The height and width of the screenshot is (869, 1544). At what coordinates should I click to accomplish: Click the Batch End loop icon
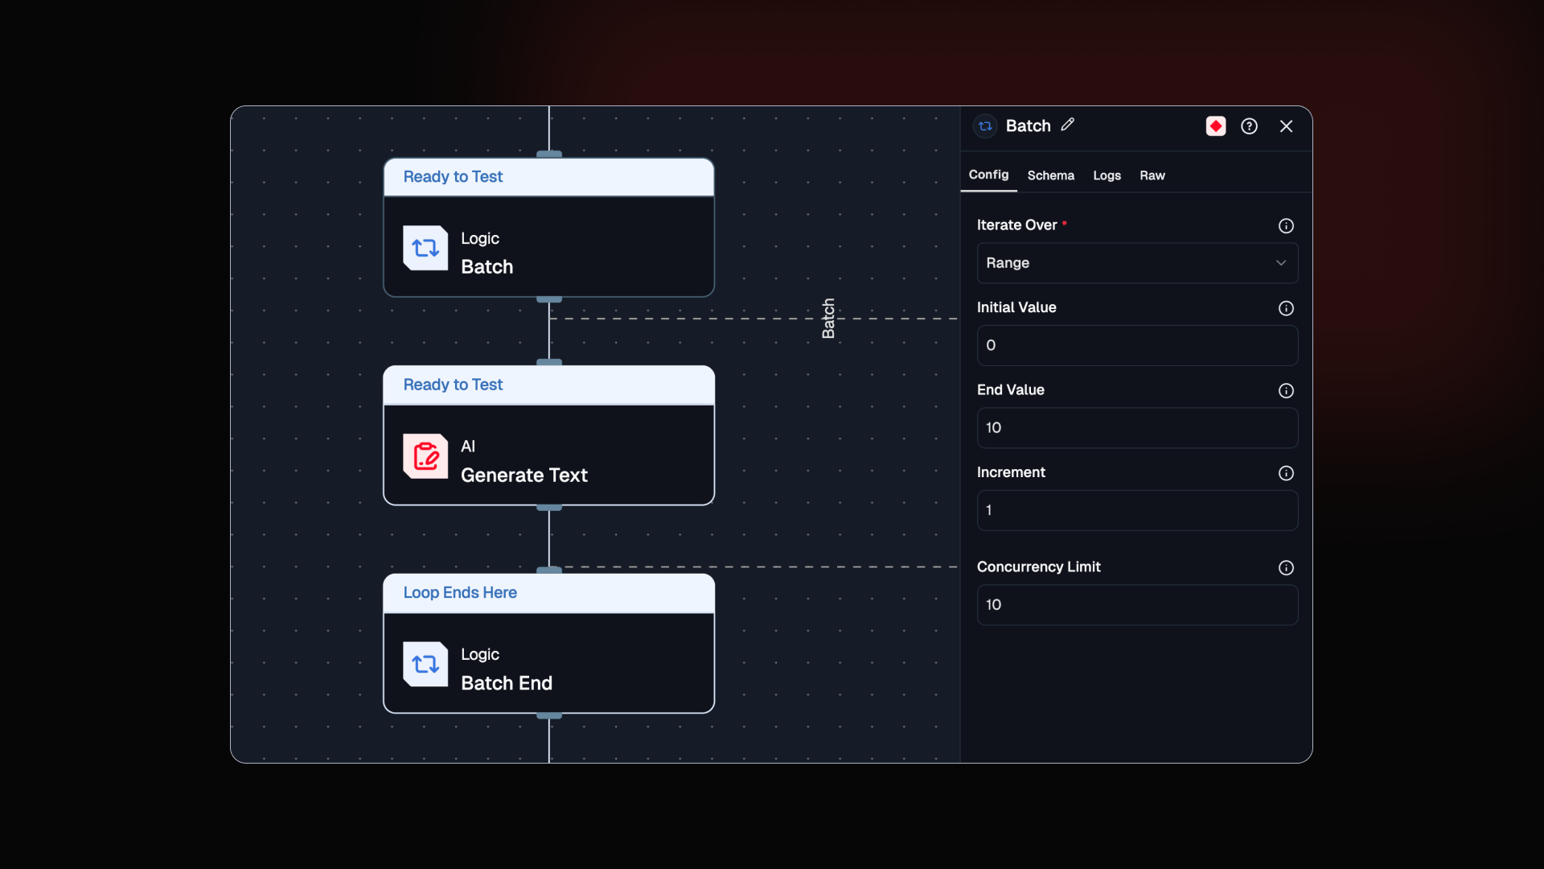[x=425, y=665]
